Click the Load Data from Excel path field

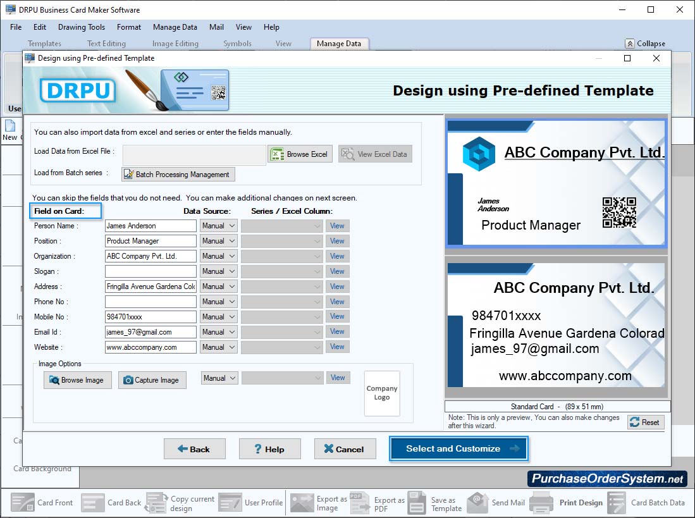[x=194, y=155]
